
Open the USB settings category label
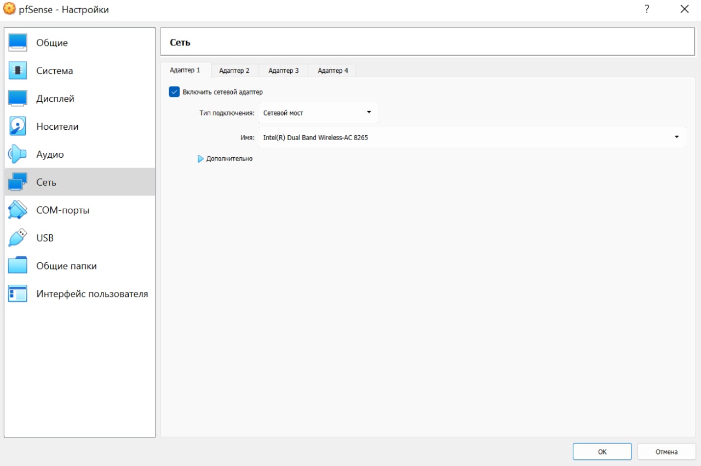point(45,238)
